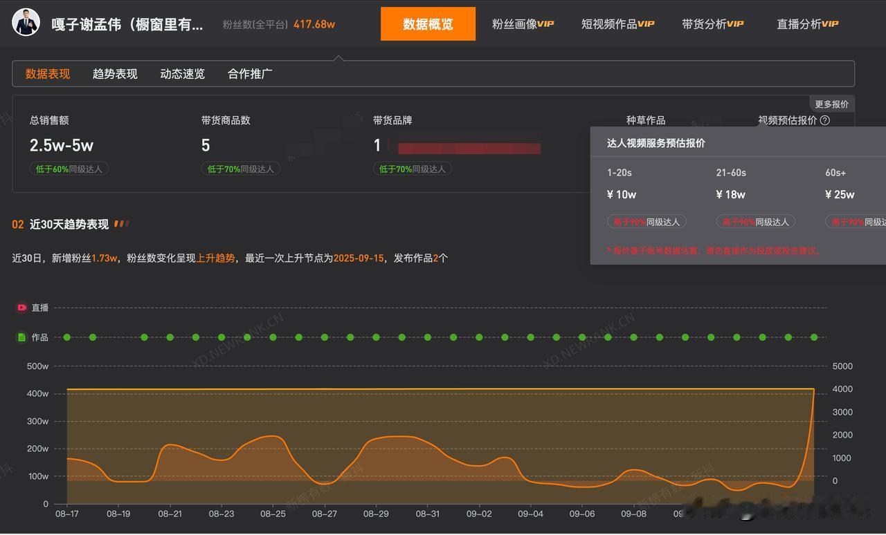Click the 09-06 label on the date axis
The width and height of the screenshot is (886, 535).
point(581,514)
